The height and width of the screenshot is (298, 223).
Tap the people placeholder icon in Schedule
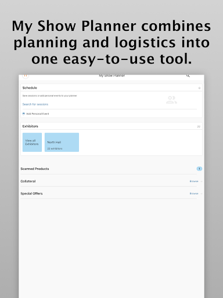171,100
